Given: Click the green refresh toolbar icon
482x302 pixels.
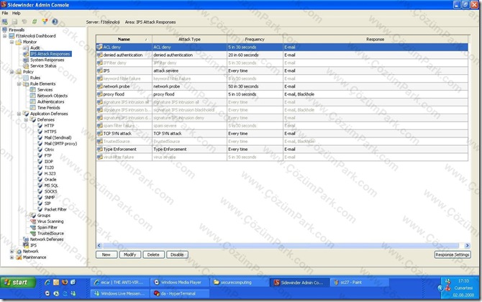Looking at the screenshot, I should point(35,22).
